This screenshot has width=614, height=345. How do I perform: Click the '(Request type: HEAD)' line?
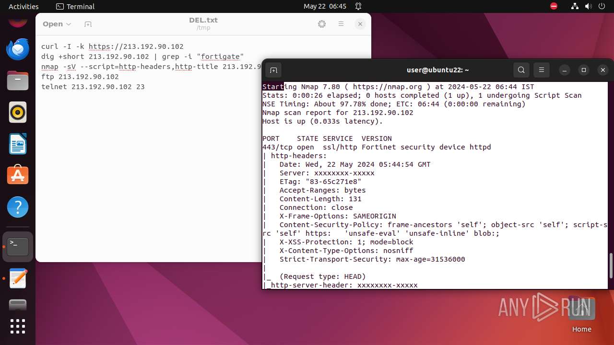point(322,276)
